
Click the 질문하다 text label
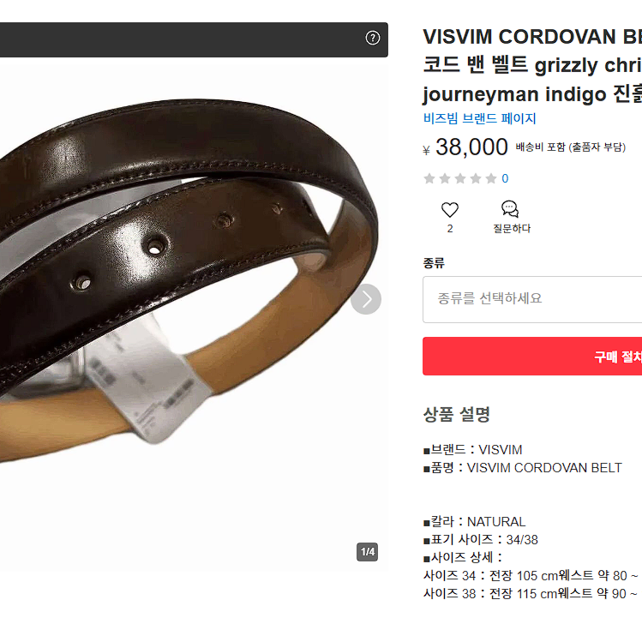(x=512, y=229)
